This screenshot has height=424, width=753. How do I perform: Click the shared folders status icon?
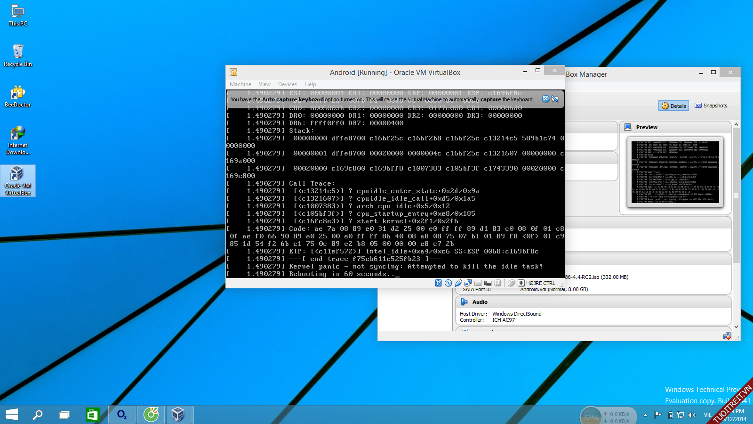click(x=478, y=283)
